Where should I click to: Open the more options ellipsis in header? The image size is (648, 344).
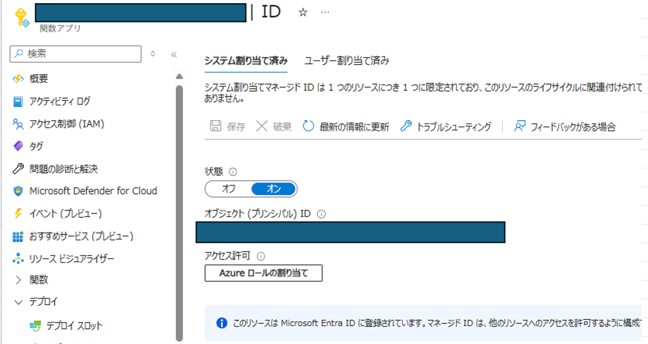click(x=325, y=12)
